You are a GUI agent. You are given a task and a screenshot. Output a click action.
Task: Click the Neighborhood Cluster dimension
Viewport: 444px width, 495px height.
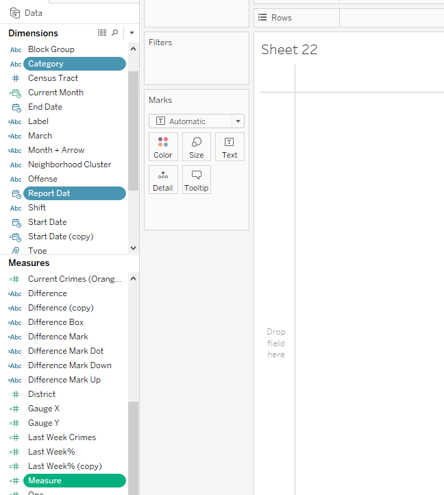click(69, 165)
